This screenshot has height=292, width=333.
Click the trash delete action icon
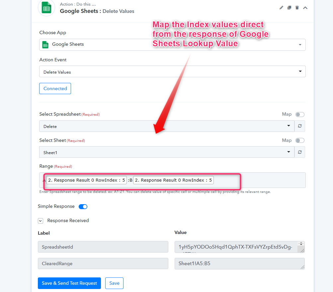297,8
